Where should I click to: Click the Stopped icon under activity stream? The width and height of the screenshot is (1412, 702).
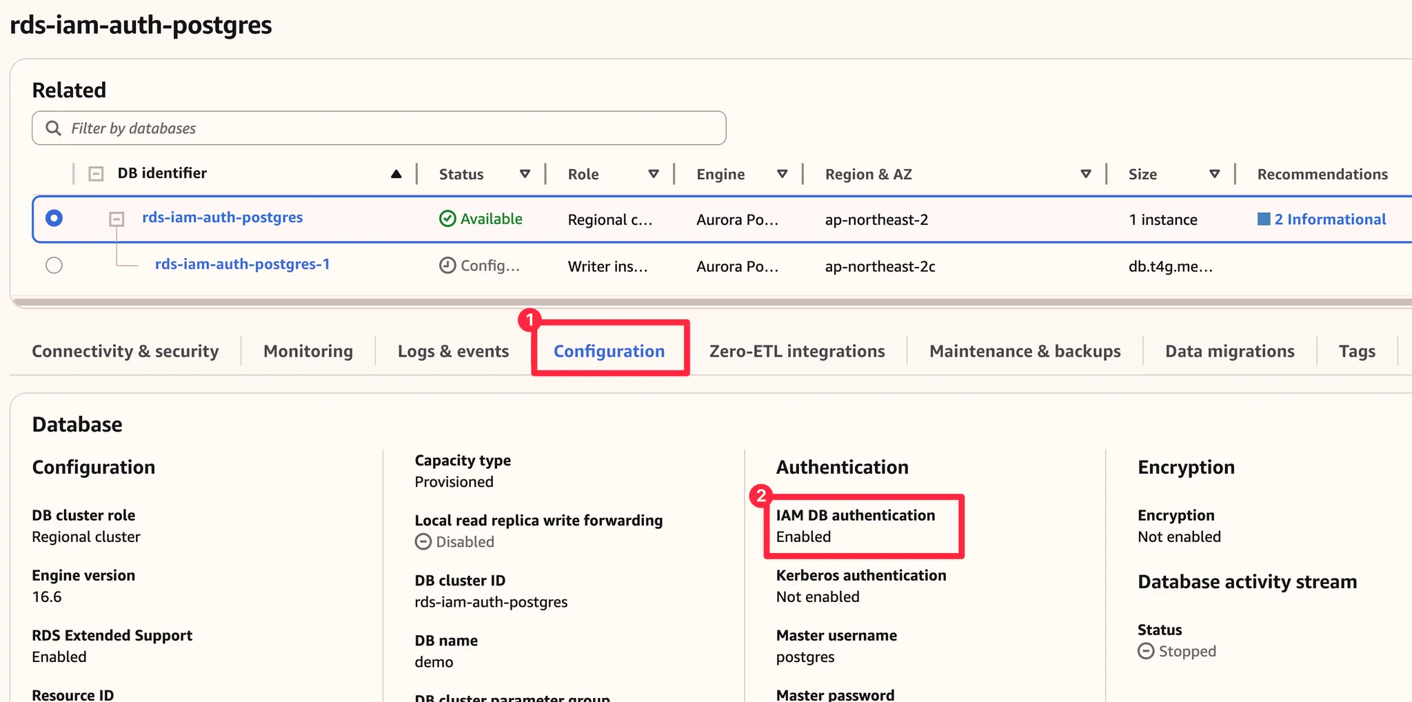1146,651
